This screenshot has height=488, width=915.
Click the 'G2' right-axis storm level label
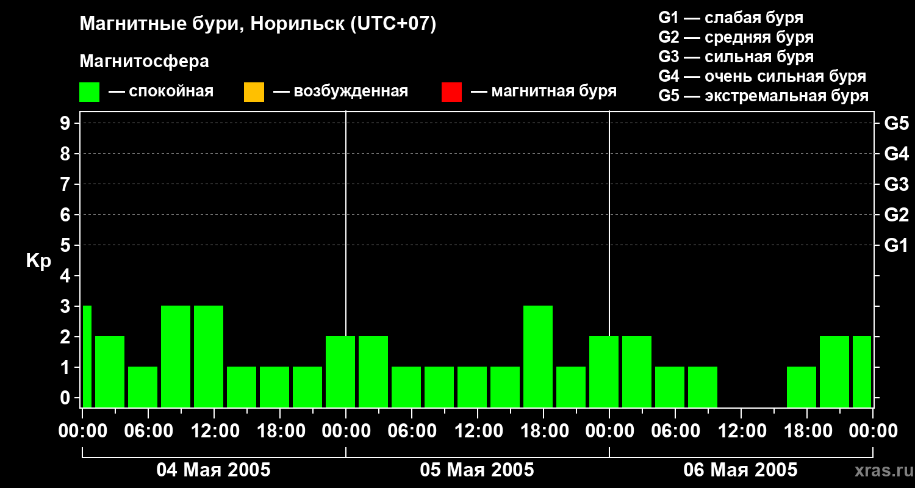coord(896,215)
